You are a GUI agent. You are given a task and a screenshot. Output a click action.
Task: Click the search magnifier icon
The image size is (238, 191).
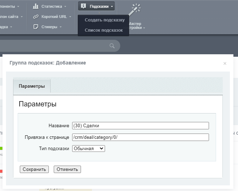112,46
